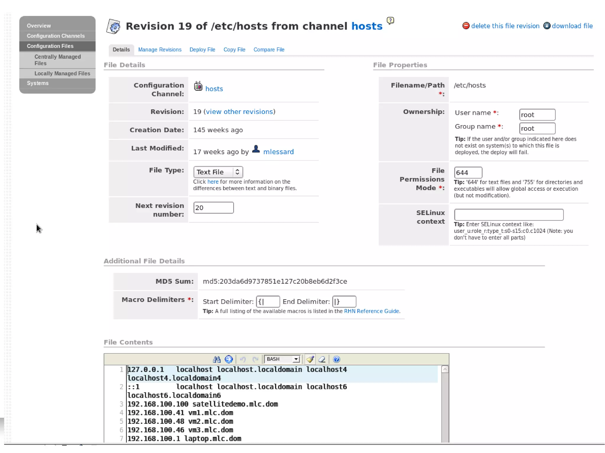Click the blue go-to-line arrow icon

(x=229, y=359)
